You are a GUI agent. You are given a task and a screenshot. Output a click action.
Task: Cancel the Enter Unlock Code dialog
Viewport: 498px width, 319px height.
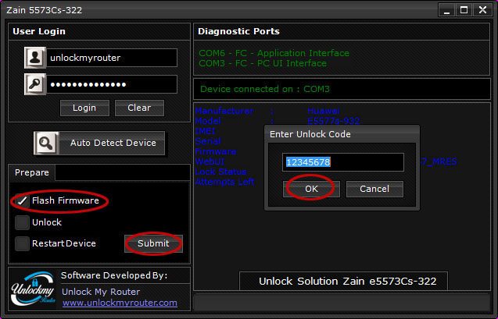(374, 189)
